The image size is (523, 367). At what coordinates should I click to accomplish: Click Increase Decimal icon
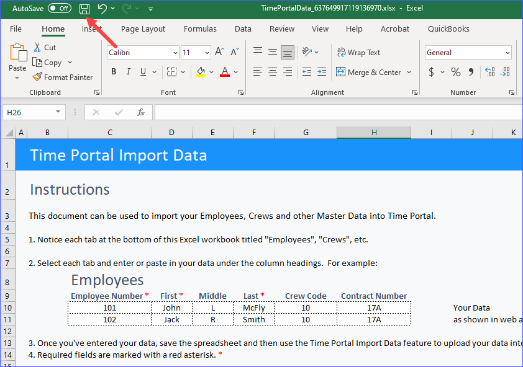tap(489, 72)
